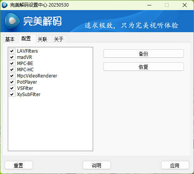This screenshot has width=194, height=174.
Task: Toggle the PotPlayer checkbox
Action: coord(12,82)
